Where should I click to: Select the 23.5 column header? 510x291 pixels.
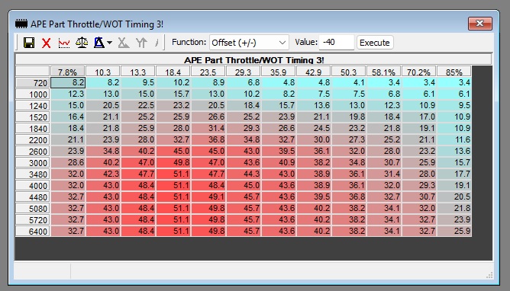point(208,72)
